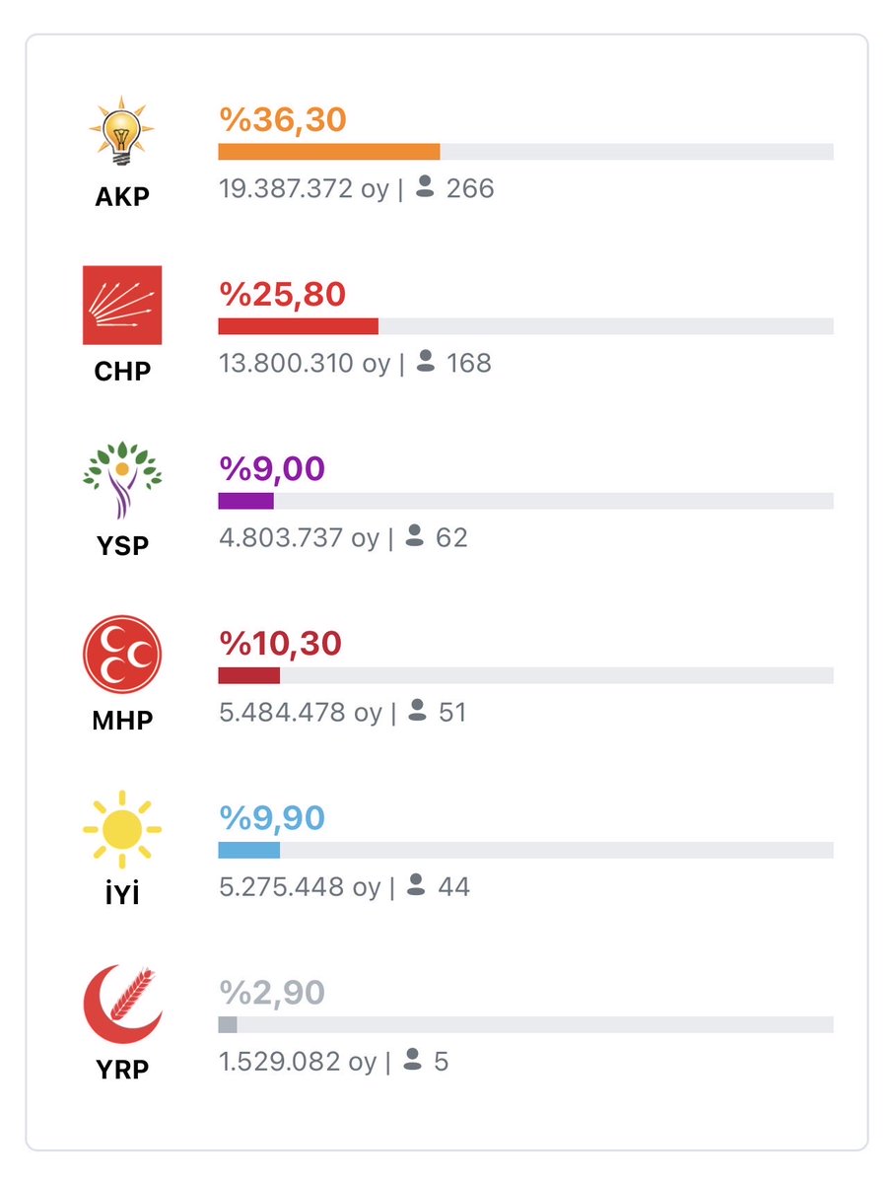
Task: Click the person seat icon beside 5
Action: tap(412, 1059)
